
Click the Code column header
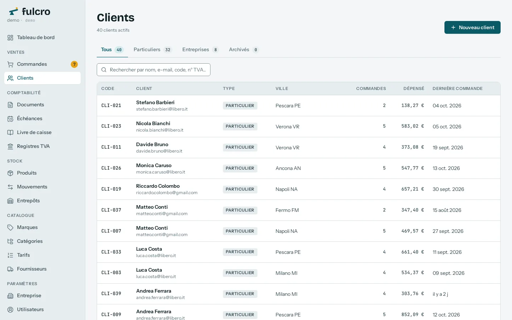tap(108, 89)
